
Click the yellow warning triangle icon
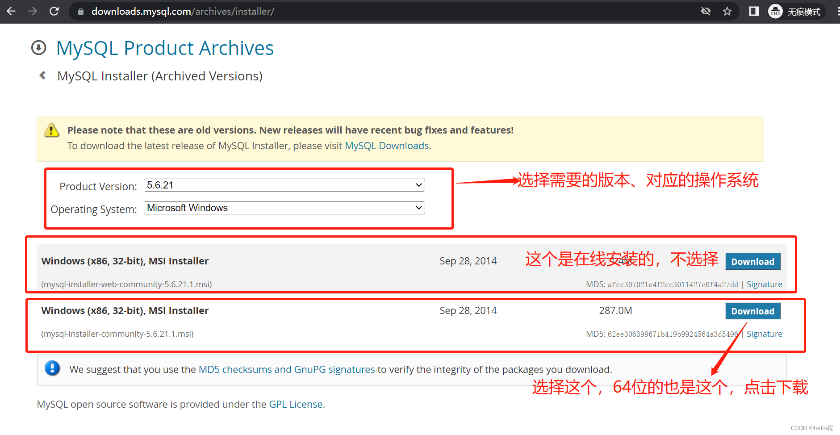(51, 130)
